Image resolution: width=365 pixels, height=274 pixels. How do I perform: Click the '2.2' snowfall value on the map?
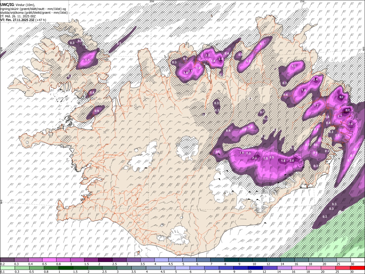[x=208, y=55]
